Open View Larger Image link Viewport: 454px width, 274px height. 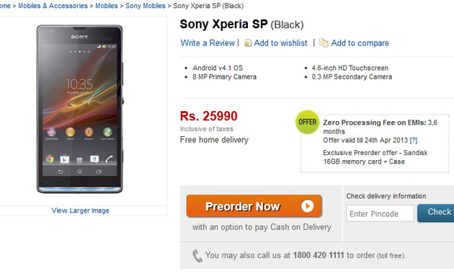point(80,211)
